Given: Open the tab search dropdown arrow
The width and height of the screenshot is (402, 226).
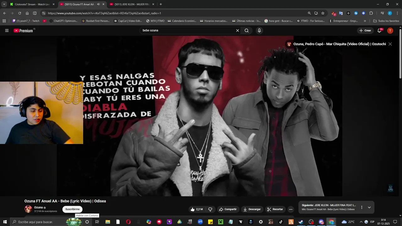Looking at the screenshot, I should pyautogui.click(x=4, y=4).
